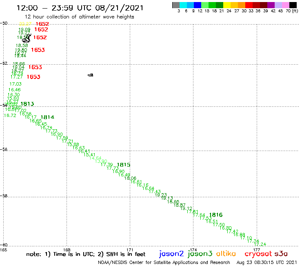Click the jason3 satellite legend label
The height and width of the screenshot is (266, 302).
(200, 254)
